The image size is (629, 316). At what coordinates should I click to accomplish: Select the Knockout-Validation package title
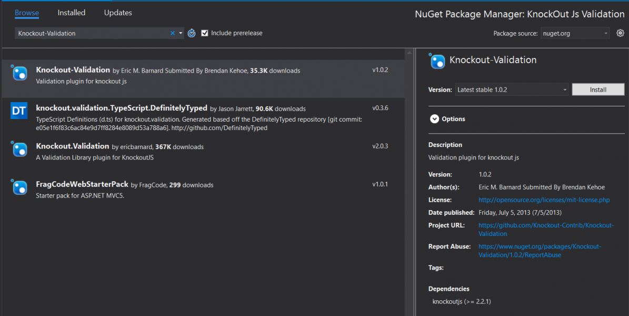click(73, 70)
